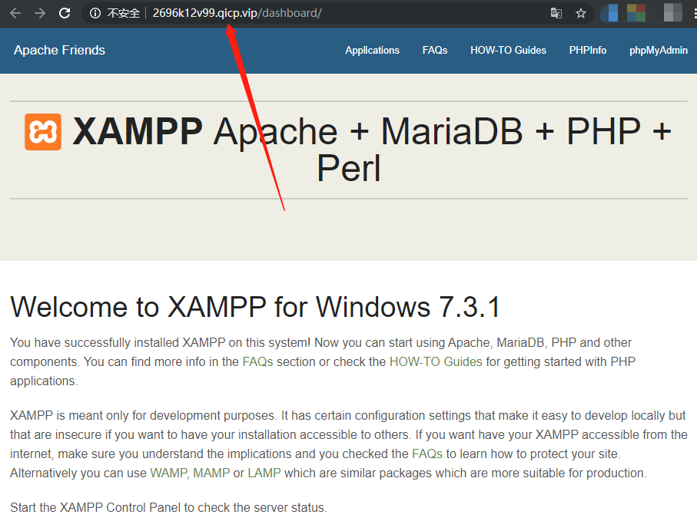
Task: Bookmark this page with the star icon
Action: click(580, 13)
